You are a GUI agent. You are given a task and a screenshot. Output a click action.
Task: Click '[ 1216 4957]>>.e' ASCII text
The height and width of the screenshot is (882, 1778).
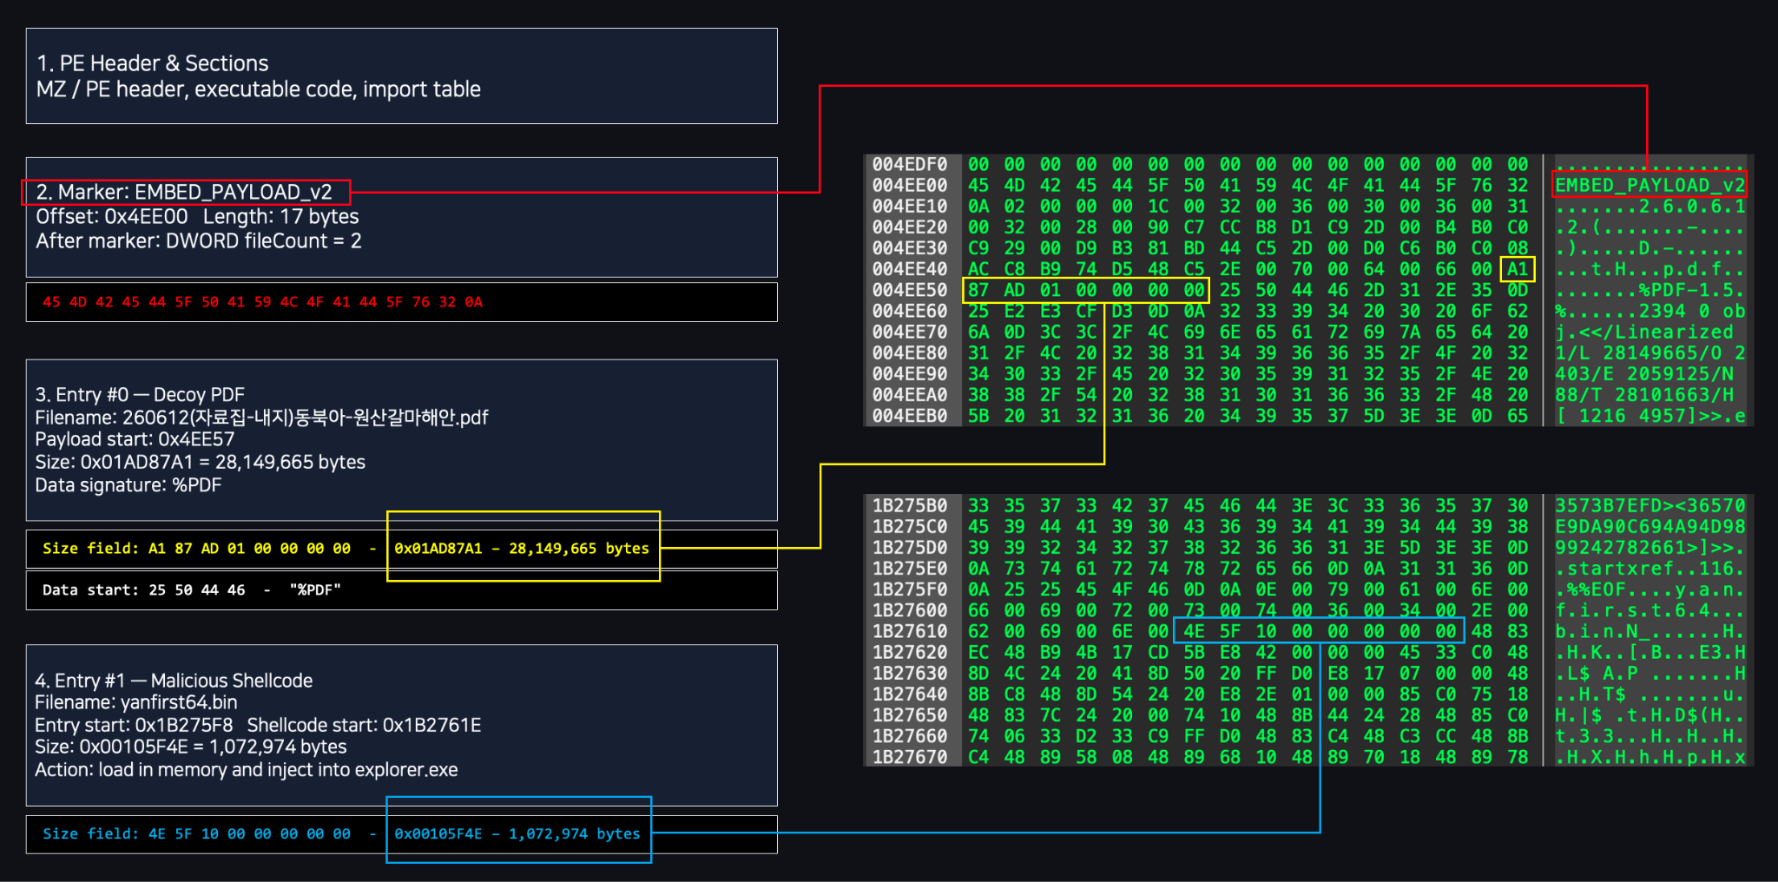point(1650,416)
